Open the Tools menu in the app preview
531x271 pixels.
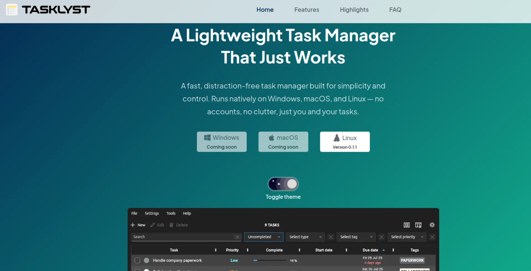click(x=171, y=213)
